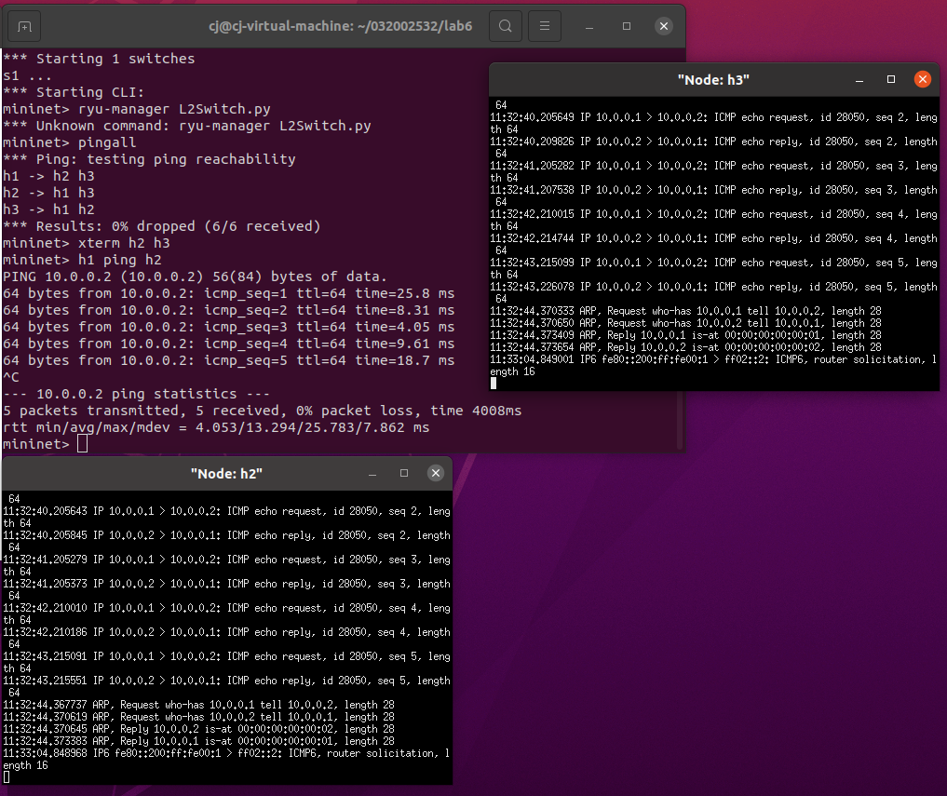Click the "10.0.0.2 ping statistics" line
Viewport: 947px width, 796px height.
click(136, 394)
